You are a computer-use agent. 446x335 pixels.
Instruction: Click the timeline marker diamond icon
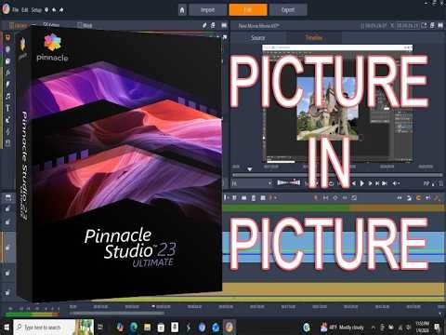pyautogui.click(x=334, y=197)
